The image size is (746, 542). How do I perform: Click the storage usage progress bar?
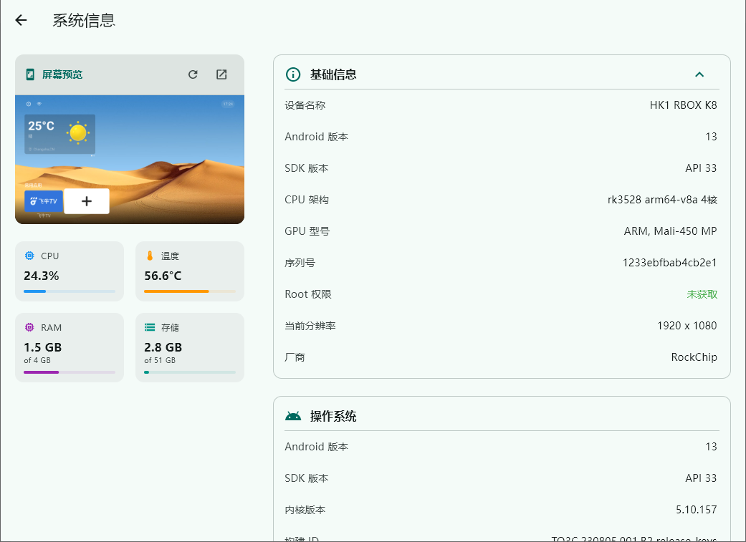coord(190,372)
